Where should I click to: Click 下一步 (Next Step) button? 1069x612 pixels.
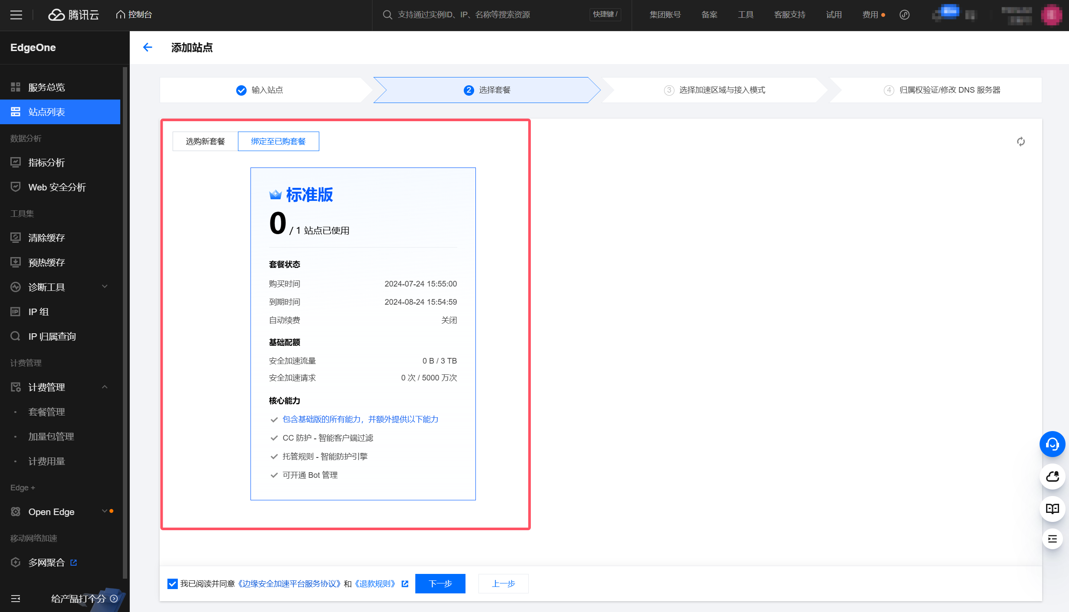(x=439, y=583)
